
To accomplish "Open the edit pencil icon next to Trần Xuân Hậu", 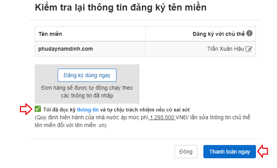I will [x=249, y=49].
